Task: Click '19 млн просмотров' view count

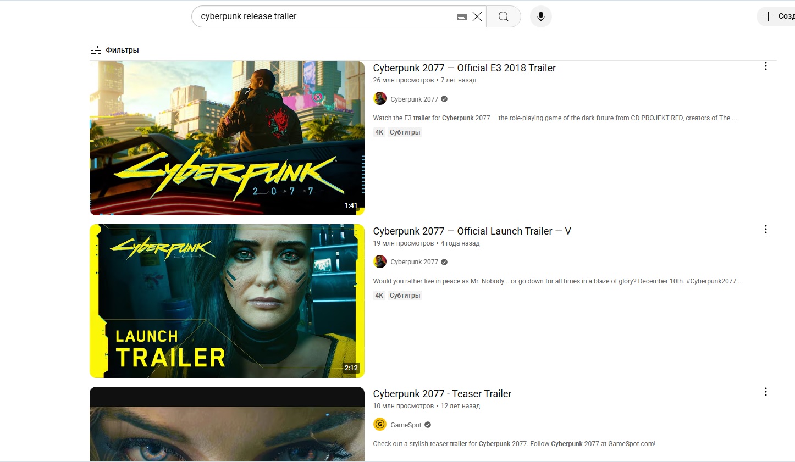Action: click(x=404, y=243)
